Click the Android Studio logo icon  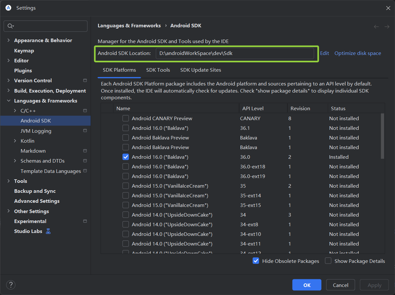[8, 8]
